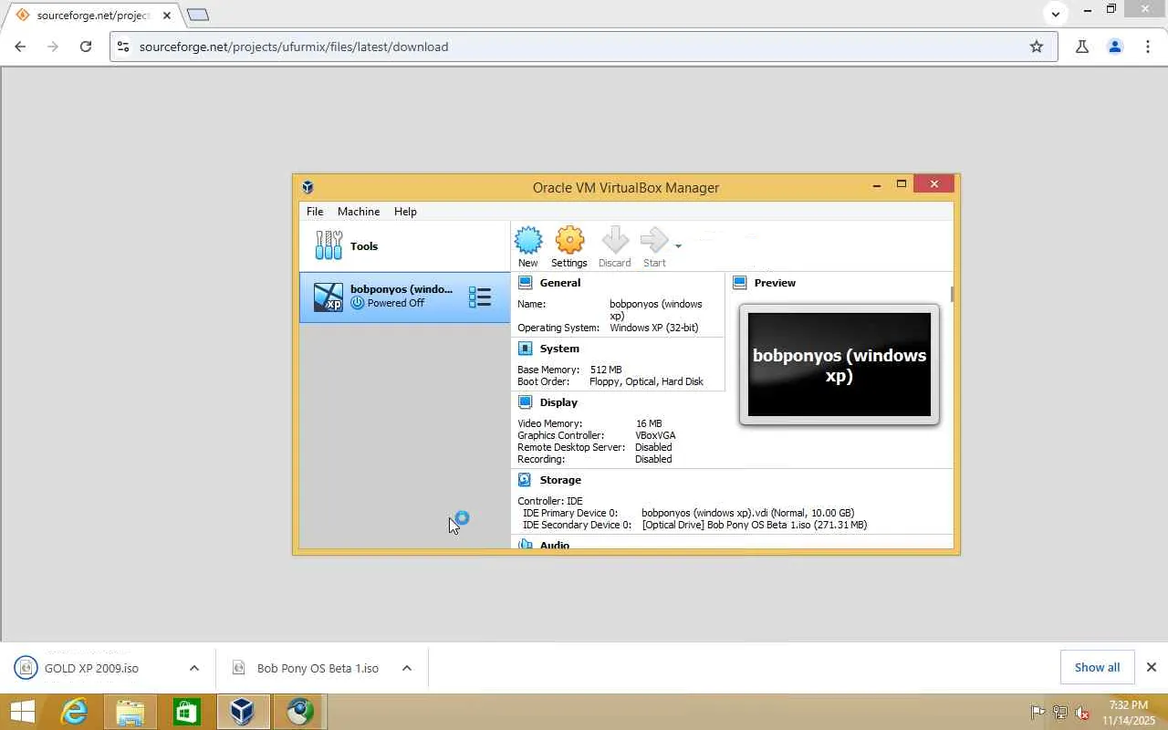The image size is (1168, 730).
Task: Click the bobponyos preview thumbnail
Action: pyautogui.click(x=839, y=365)
